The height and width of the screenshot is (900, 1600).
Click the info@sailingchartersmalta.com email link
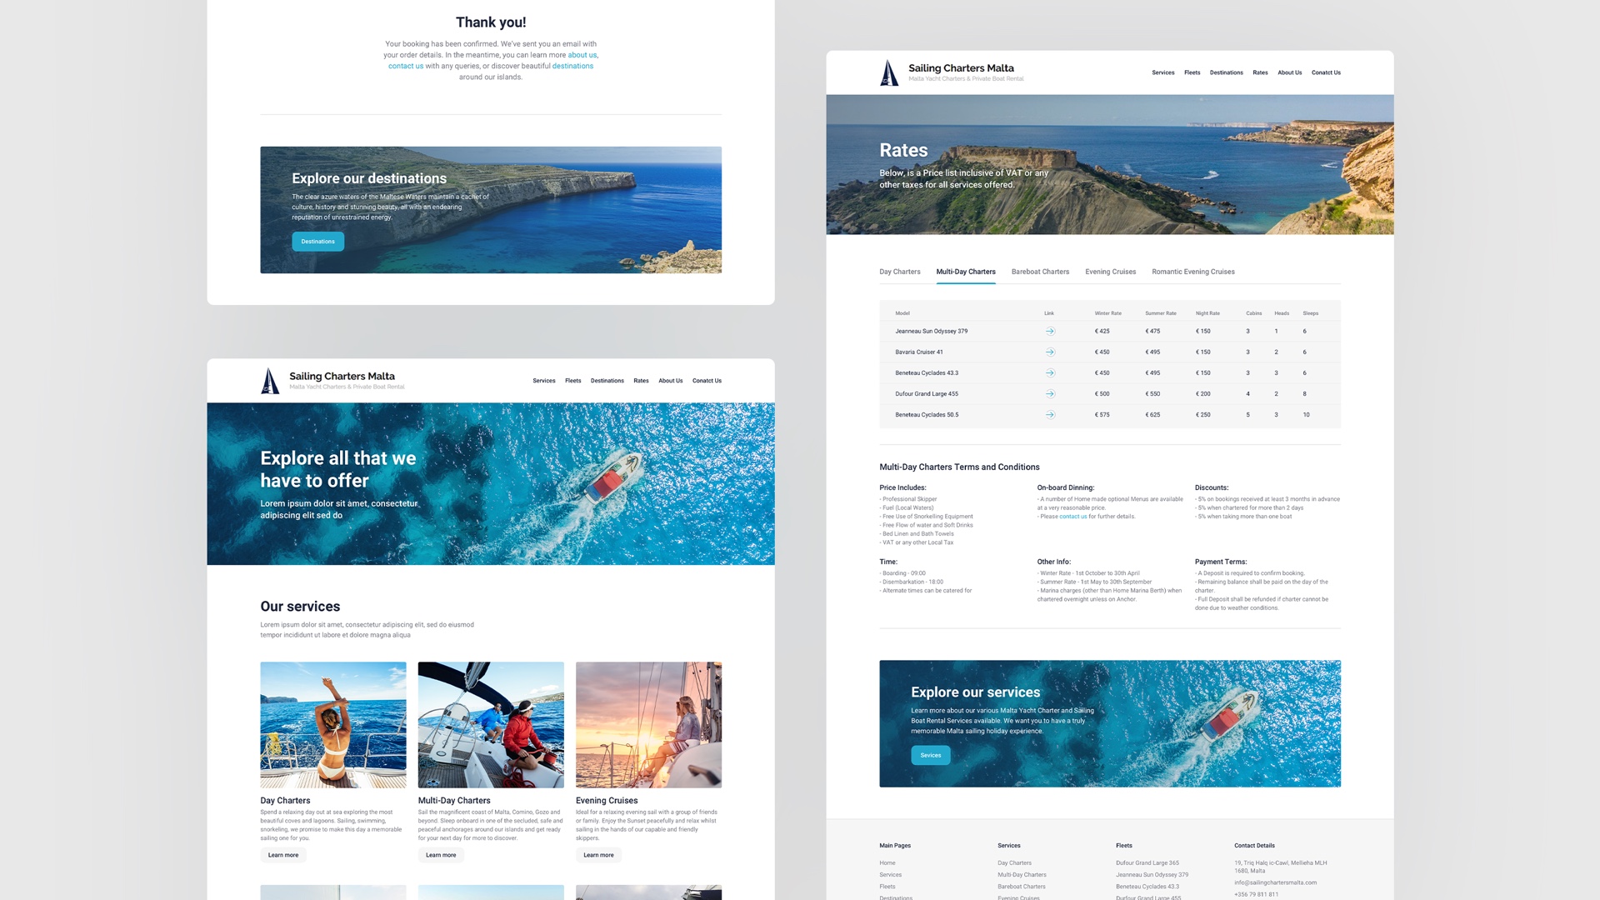[x=1275, y=882]
